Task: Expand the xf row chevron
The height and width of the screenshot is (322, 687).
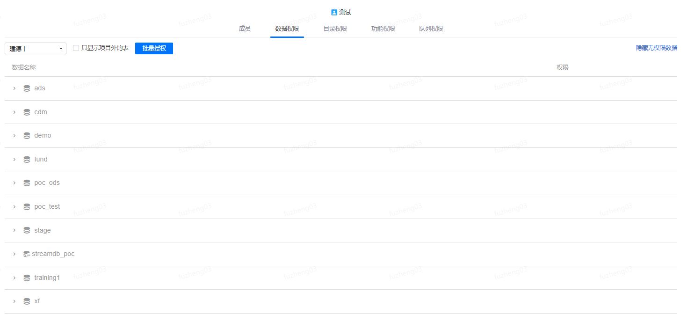Action: (x=14, y=301)
